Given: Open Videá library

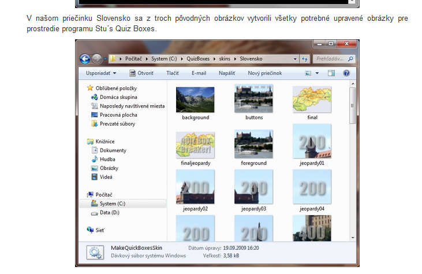Looking at the screenshot, I should point(102,177).
